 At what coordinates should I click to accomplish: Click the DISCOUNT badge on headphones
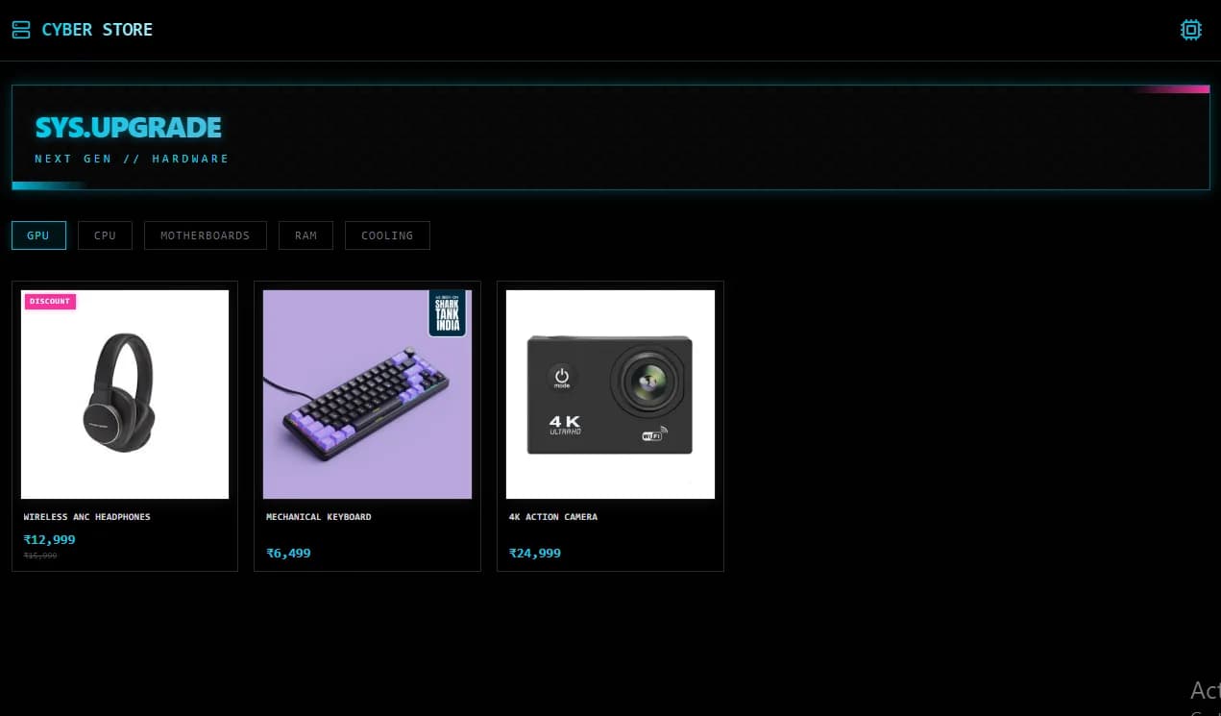click(x=50, y=301)
